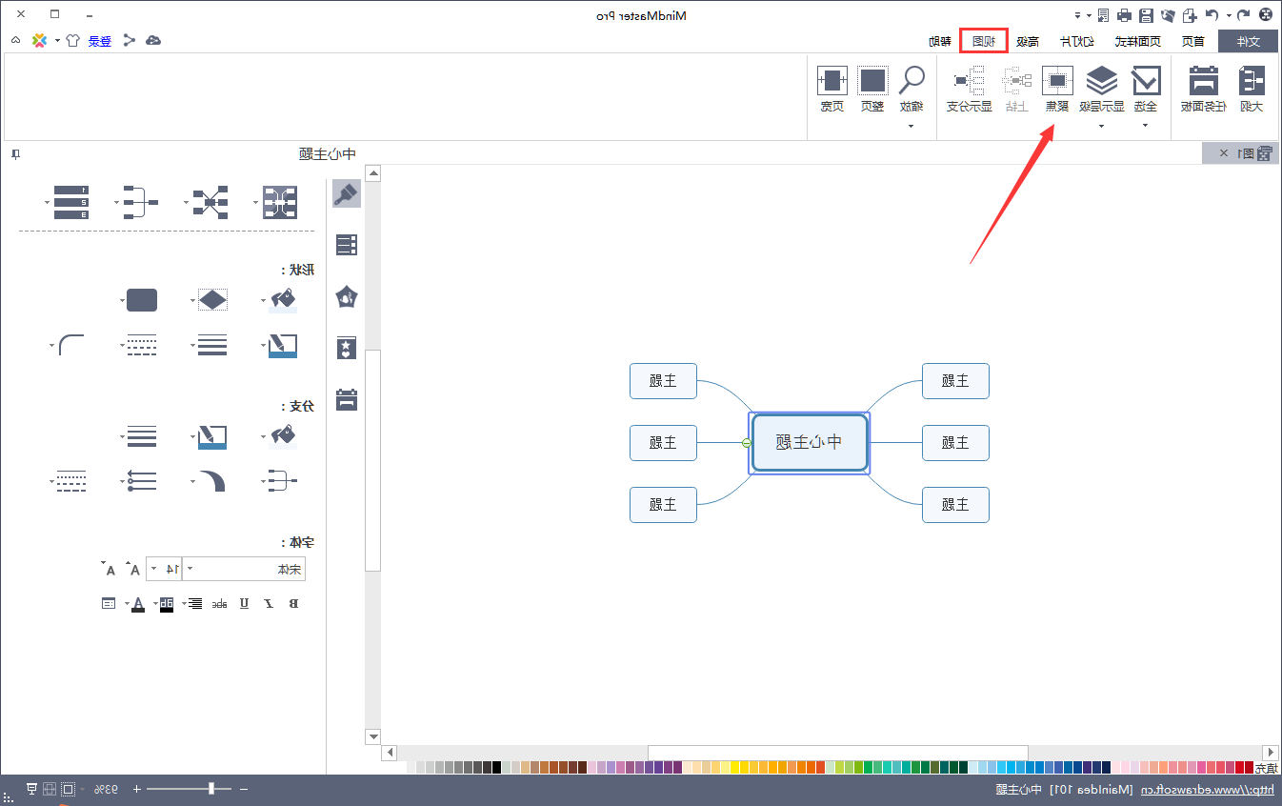Switch to the 帮助 tab
Viewport: 1282px width, 806px height.
(940, 41)
